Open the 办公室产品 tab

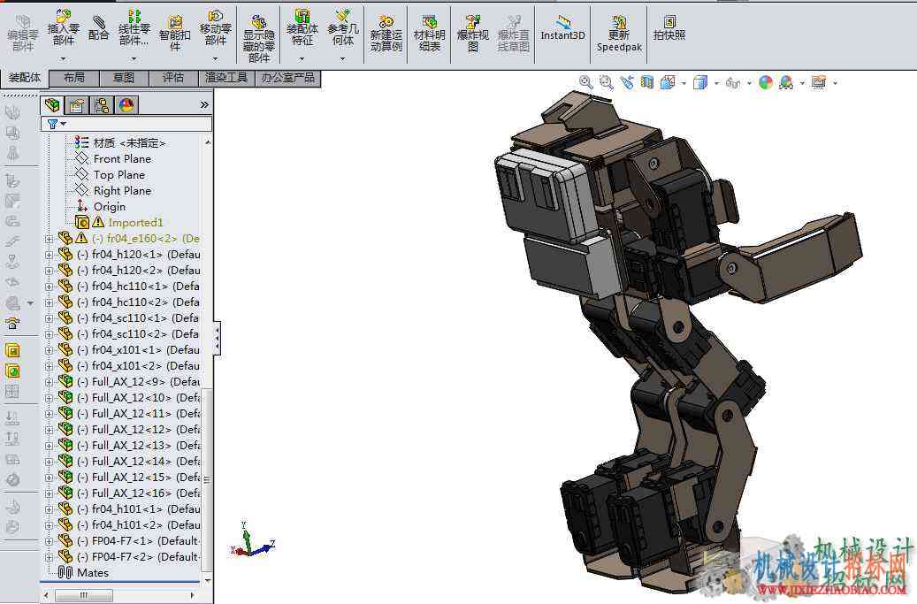point(287,78)
